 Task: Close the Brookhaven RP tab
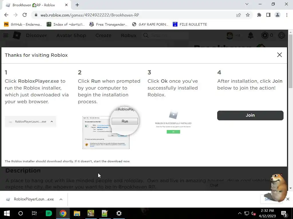point(66,5)
